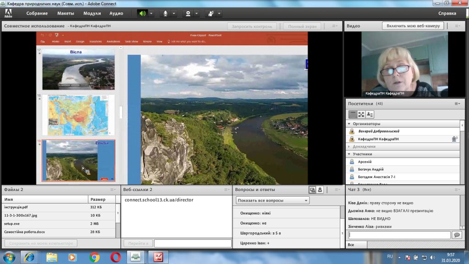The height and width of the screenshot is (264, 469).
Task: Switch Q&A pod to participant view icon
Action: coord(320,190)
